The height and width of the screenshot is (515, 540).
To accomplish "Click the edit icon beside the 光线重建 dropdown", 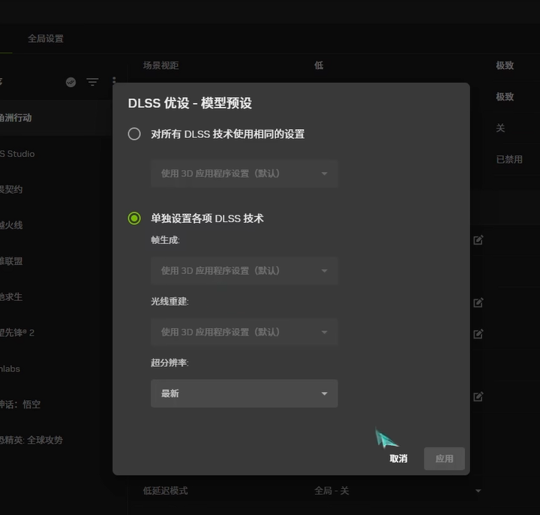I will pos(478,333).
